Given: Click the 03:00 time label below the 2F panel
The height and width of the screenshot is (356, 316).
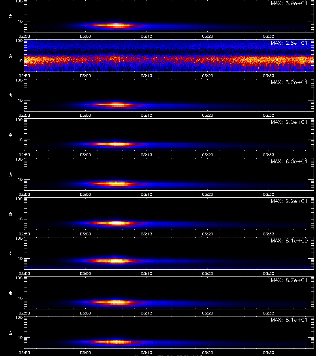Looking at the screenshot, I should pos(85,76).
